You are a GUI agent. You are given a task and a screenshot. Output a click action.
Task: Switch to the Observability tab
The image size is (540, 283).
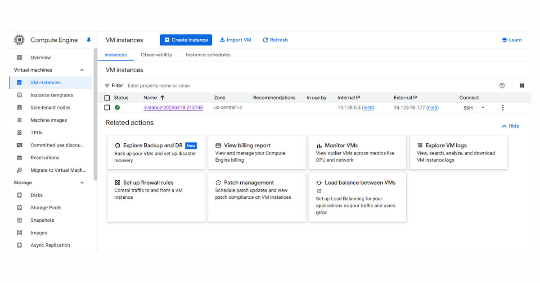tap(156, 55)
